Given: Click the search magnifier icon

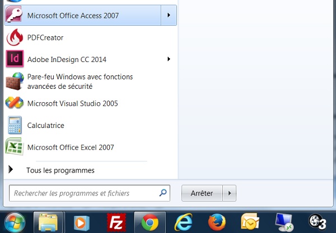Looking at the screenshot, I should pyautogui.click(x=163, y=193).
